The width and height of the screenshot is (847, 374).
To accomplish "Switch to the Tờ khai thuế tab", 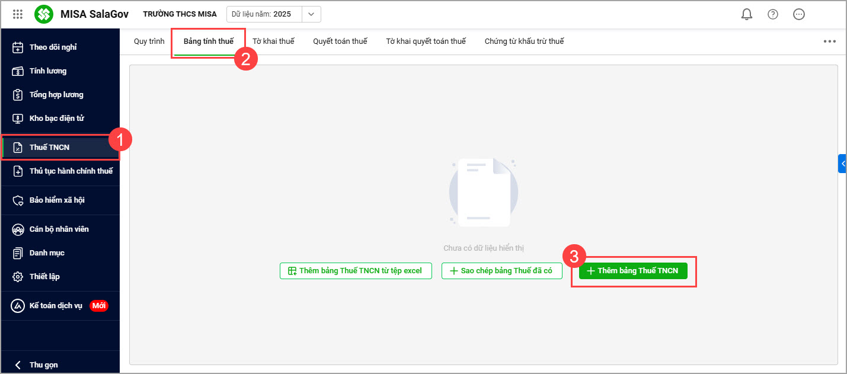I will pos(273,41).
